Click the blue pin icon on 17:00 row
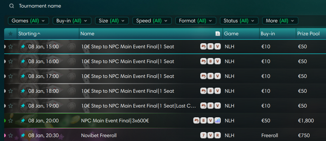 coord(23,76)
